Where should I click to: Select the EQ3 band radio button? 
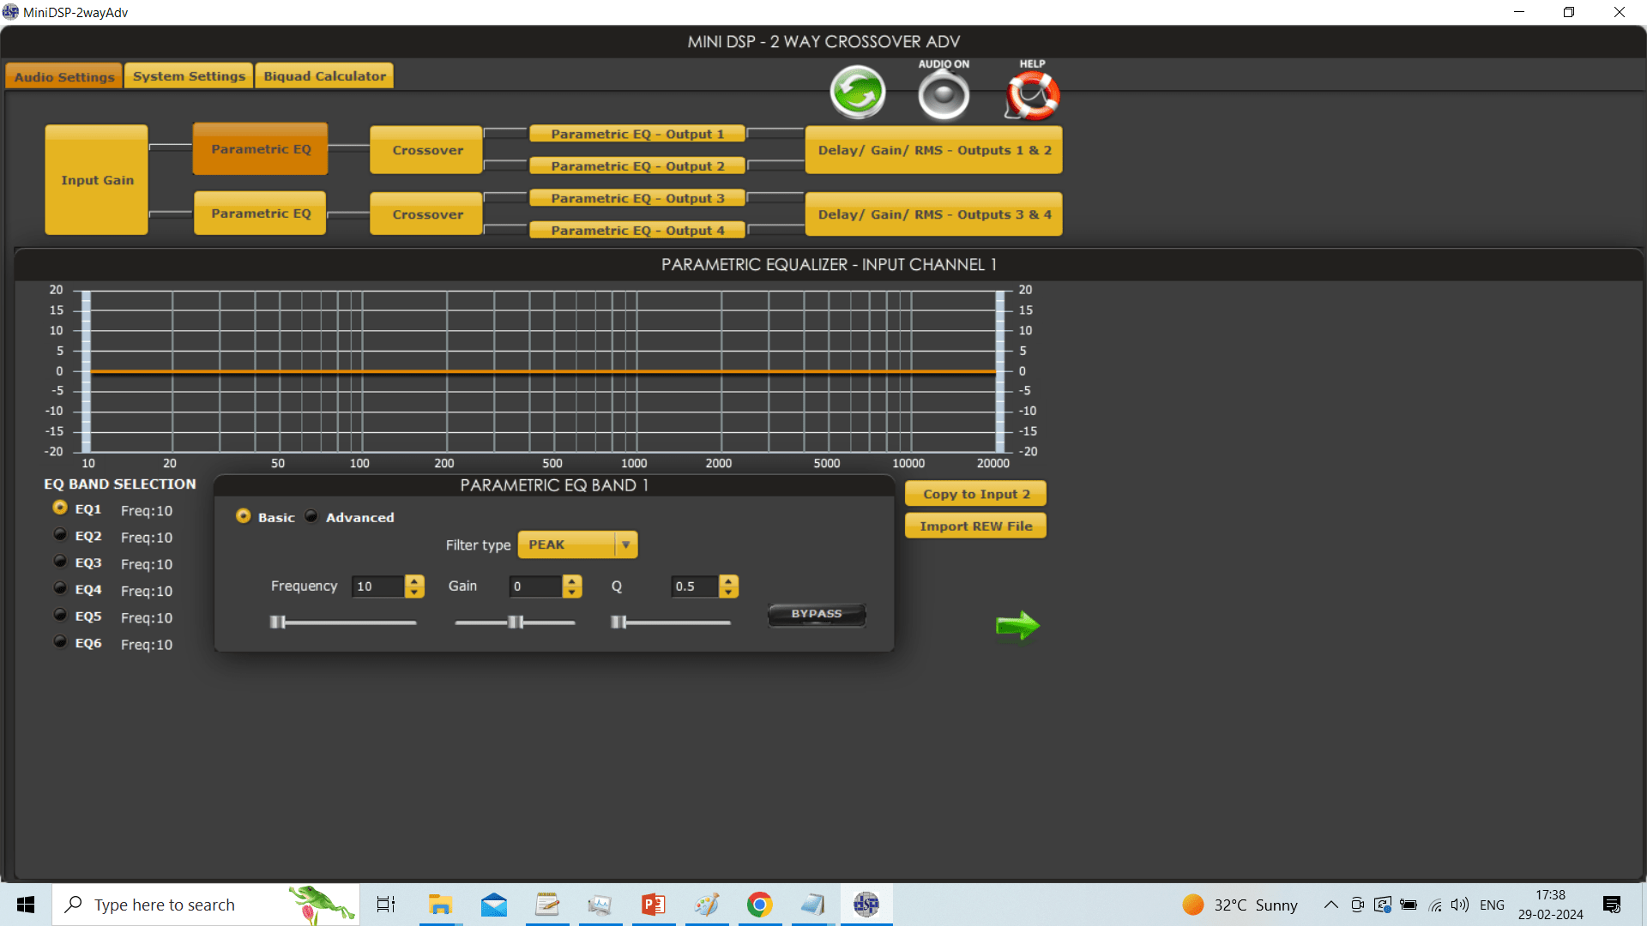60,561
